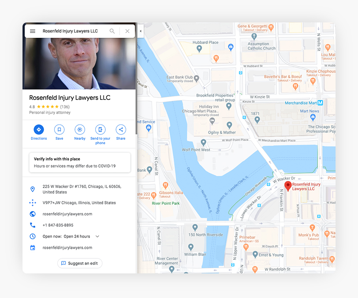Expand the Open 24 hours schedule
The image size is (358, 298).
coord(97,236)
